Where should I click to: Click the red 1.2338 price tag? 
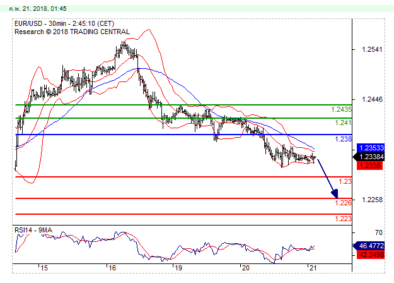(369, 166)
